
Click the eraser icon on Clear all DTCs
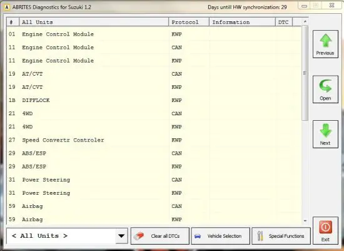139,236
